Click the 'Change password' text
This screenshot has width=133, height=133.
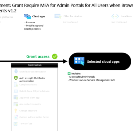pyautogui.click(x=28, y=111)
